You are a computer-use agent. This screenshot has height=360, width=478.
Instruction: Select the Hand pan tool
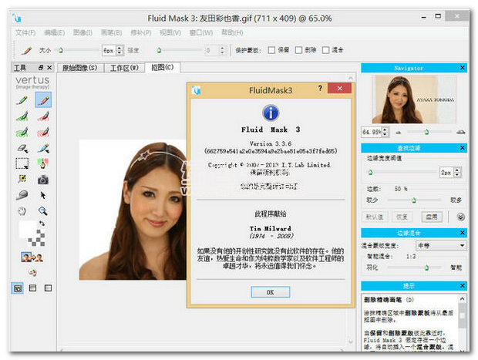22,211
